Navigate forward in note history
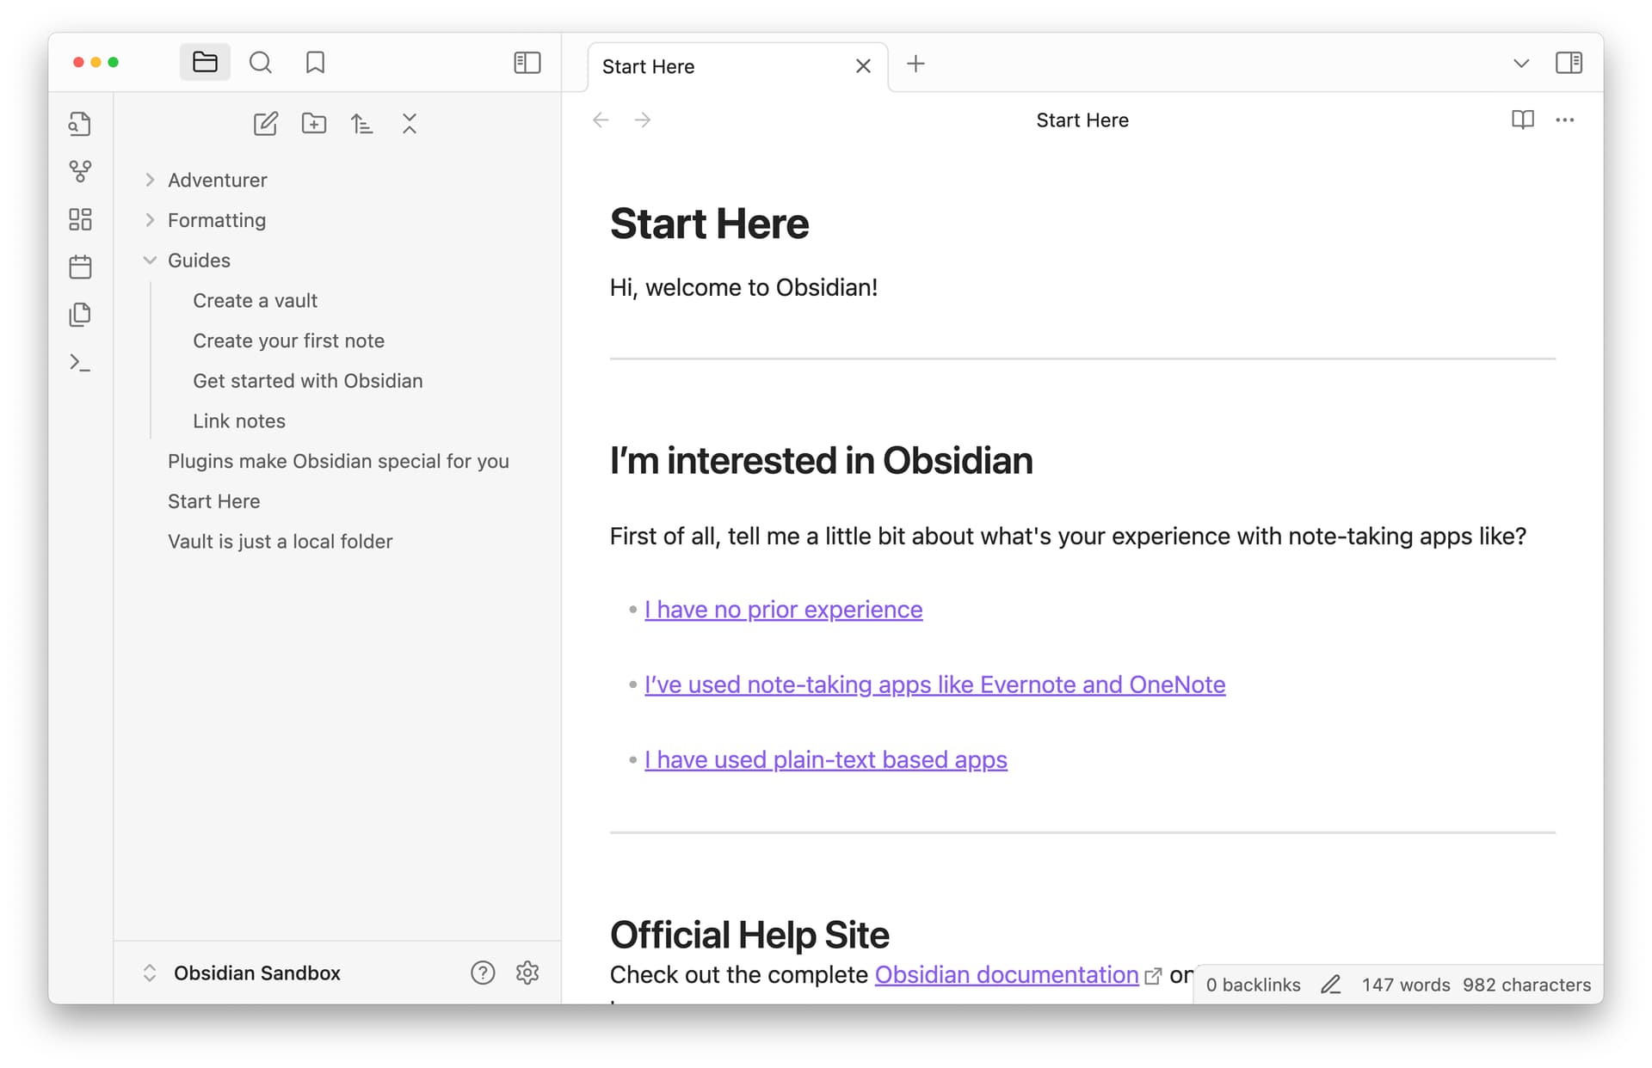The image size is (1652, 1068). pyautogui.click(x=642, y=120)
